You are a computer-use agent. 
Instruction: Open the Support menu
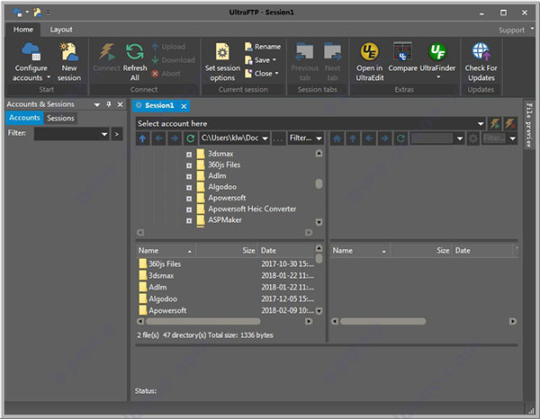515,30
